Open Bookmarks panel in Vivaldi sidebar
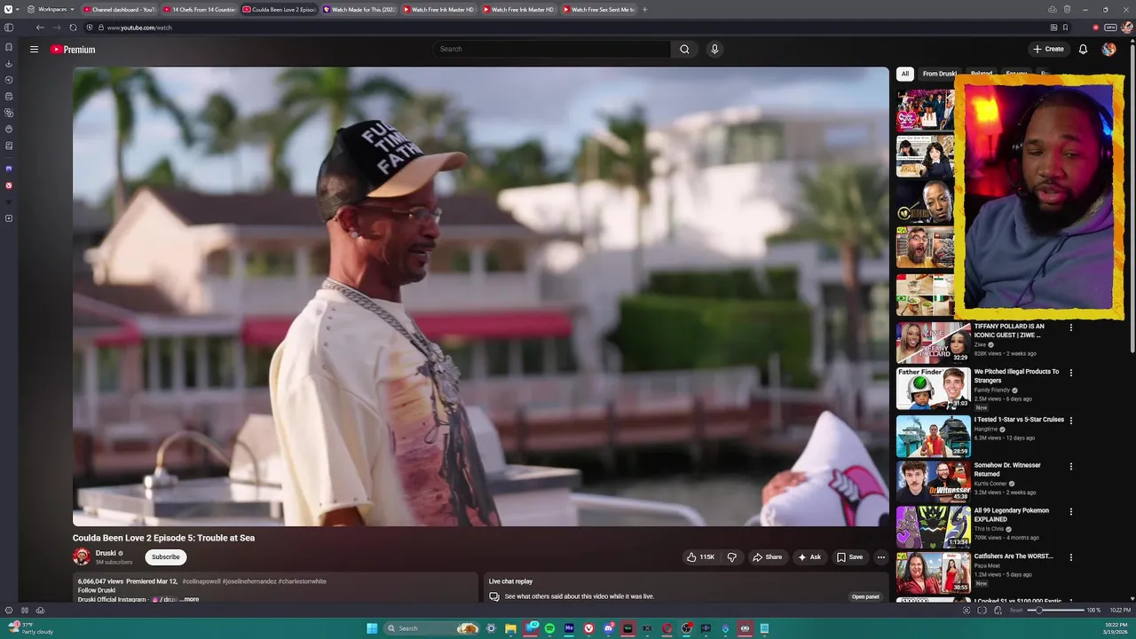This screenshot has height=639, width=1136. pos(9,47)
